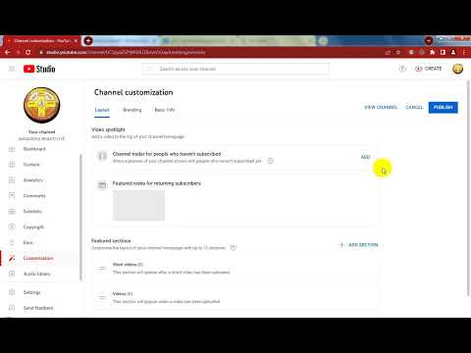This screenshot has height=353, width=471.
Task: Open Audio Library in sidebar
Action: point(37,274)
